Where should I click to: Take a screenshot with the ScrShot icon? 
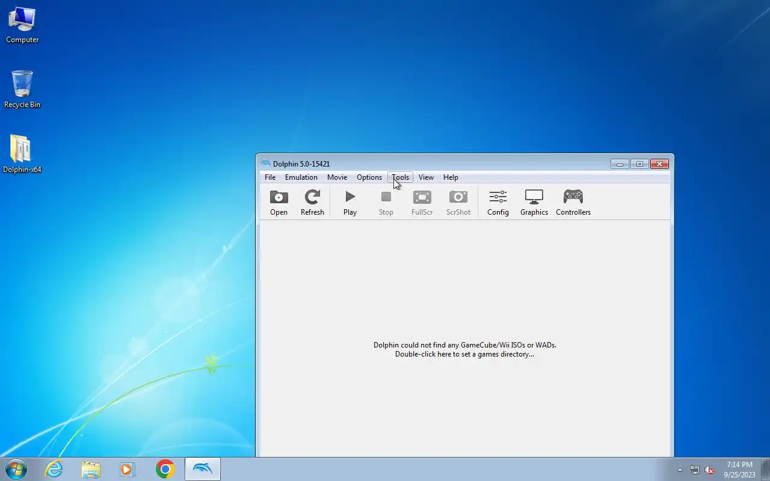458,203
